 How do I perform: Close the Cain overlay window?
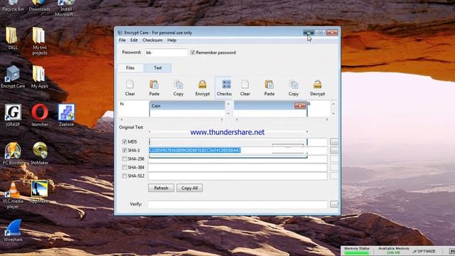(300, 106)
